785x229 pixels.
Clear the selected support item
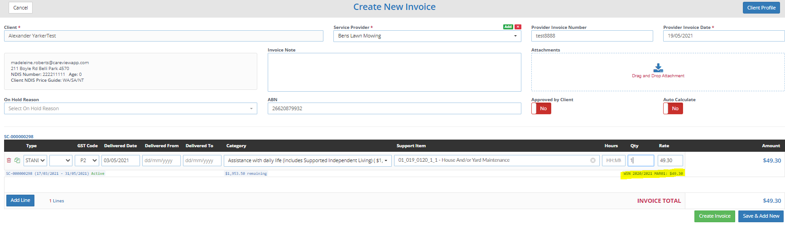592,160
